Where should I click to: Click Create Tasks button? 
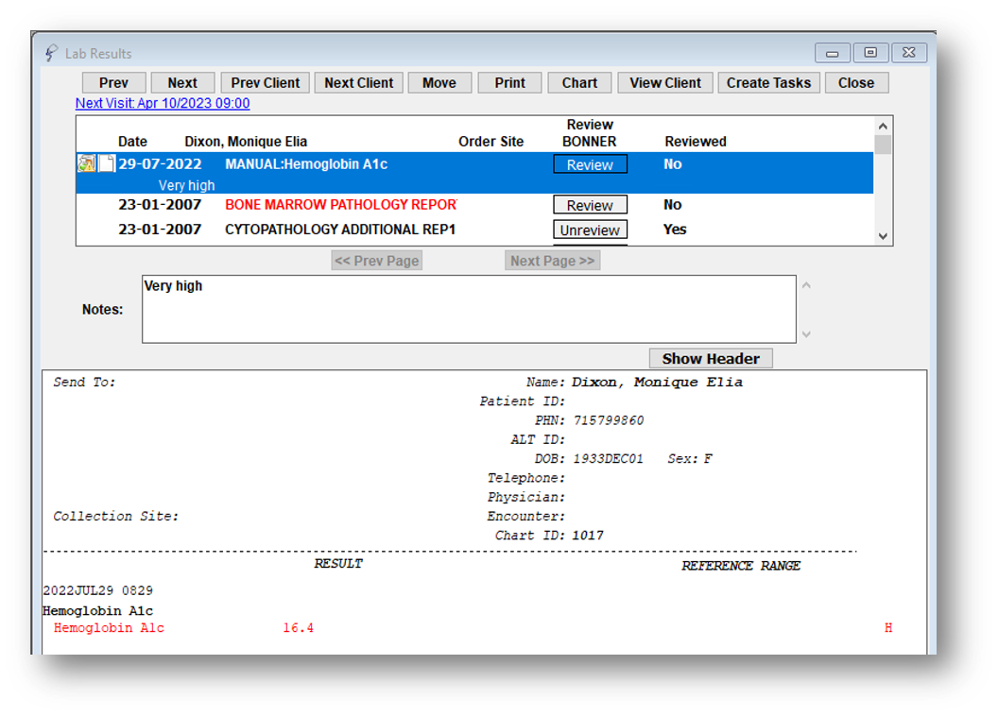[x=769, y=83]
